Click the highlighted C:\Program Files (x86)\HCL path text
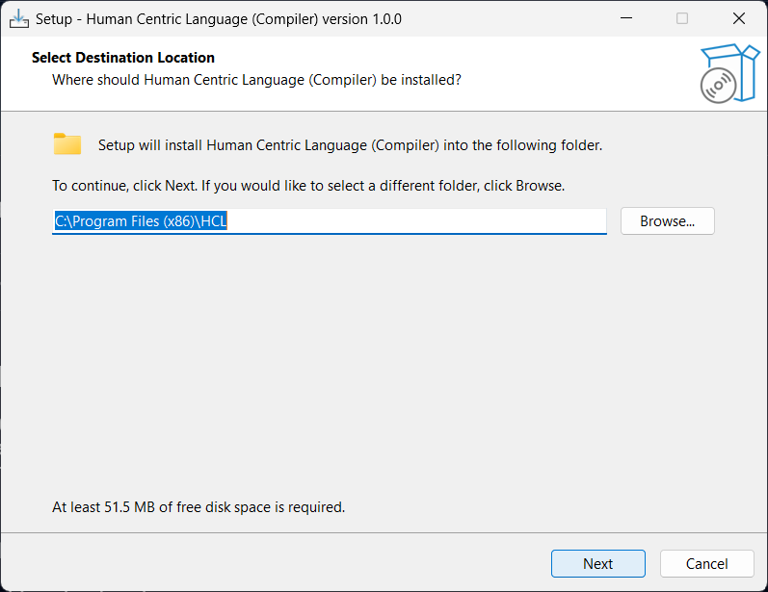 pos(140,221)
